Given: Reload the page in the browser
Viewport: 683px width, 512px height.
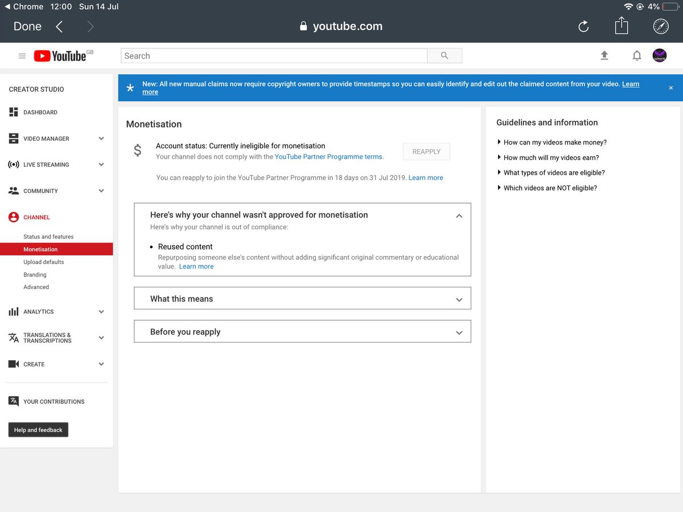Looking at the screenshot, I should tap(583, 26).
